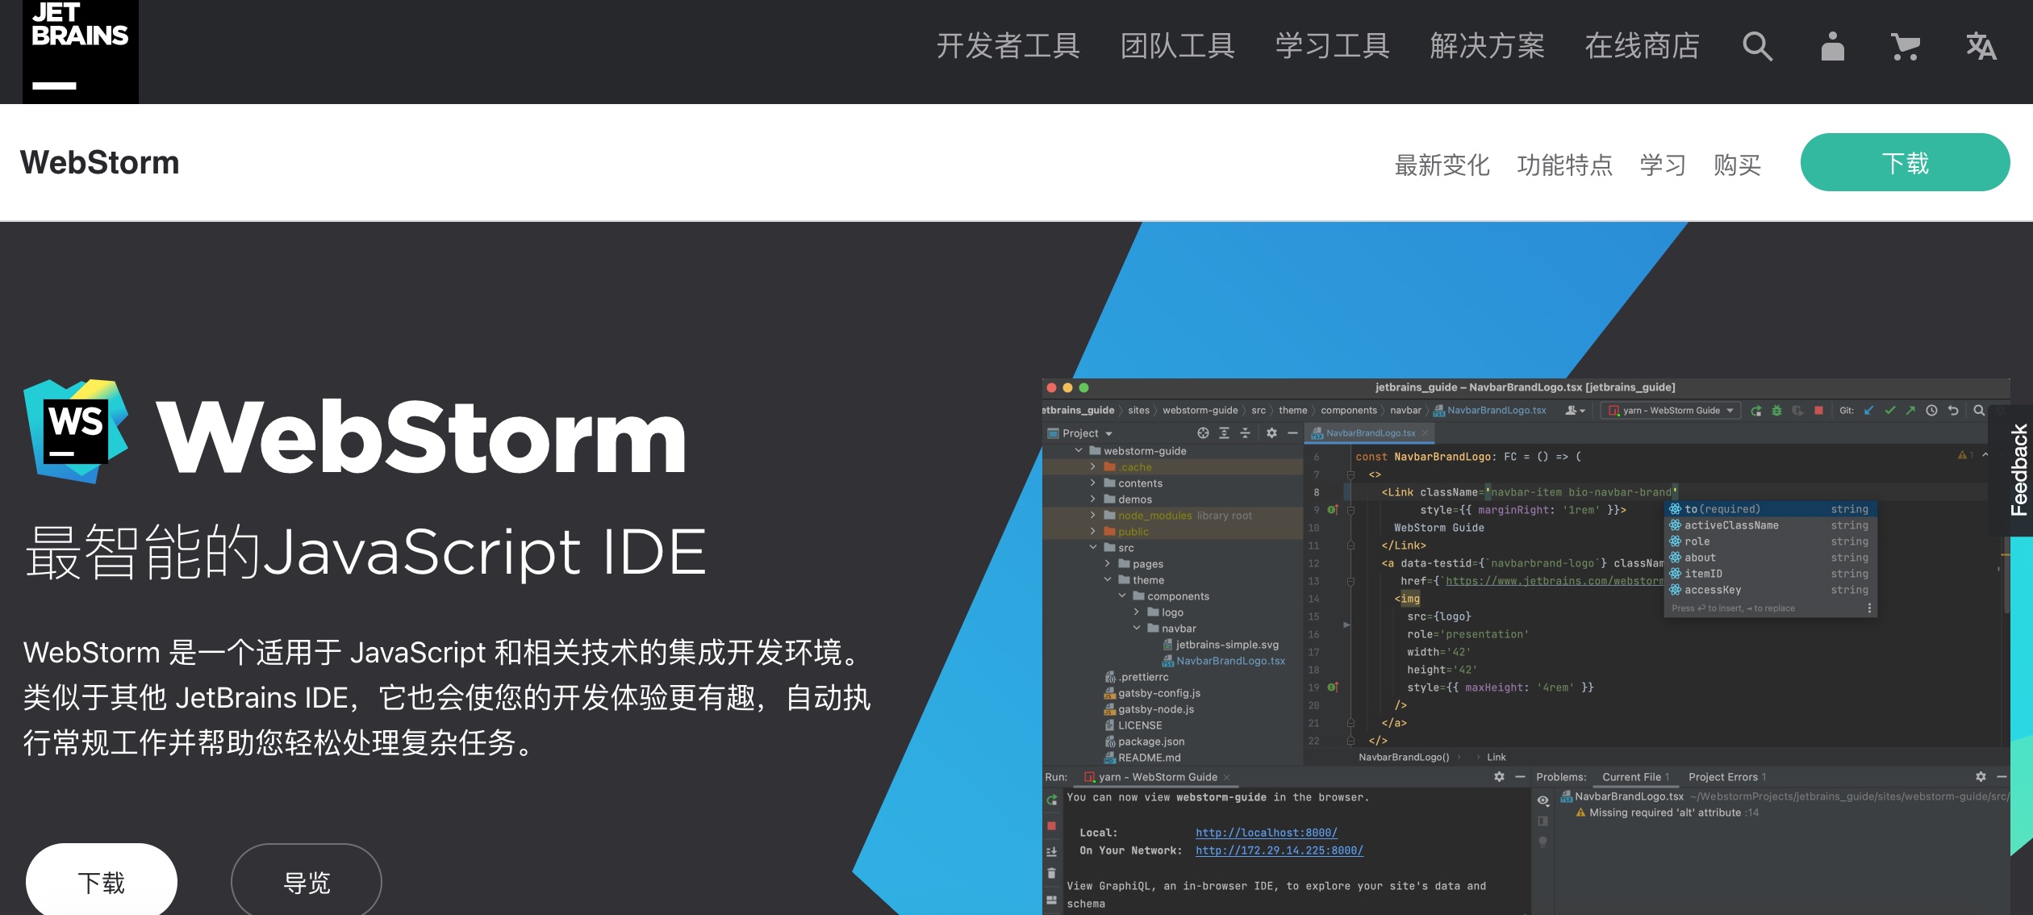
Task: Expand the contents folder
Action: point(1093,483)
